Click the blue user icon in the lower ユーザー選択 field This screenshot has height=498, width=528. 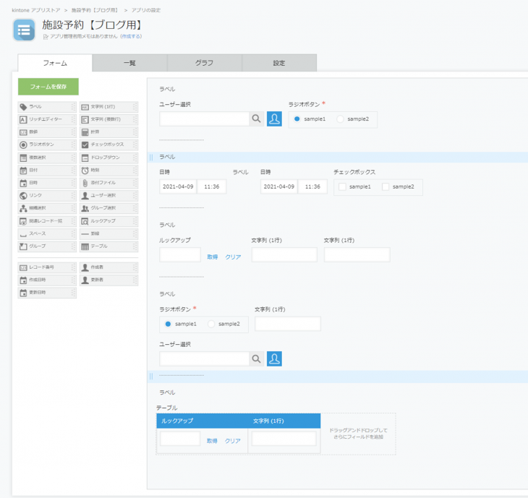274,359
